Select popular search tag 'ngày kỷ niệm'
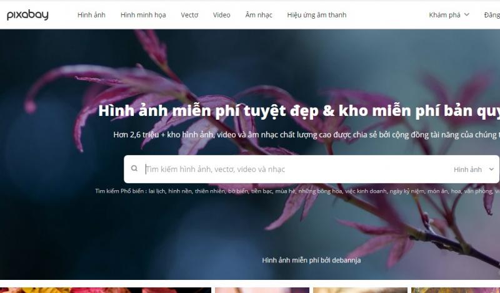Viewport: 500px width, 293px height. (407, 191)
